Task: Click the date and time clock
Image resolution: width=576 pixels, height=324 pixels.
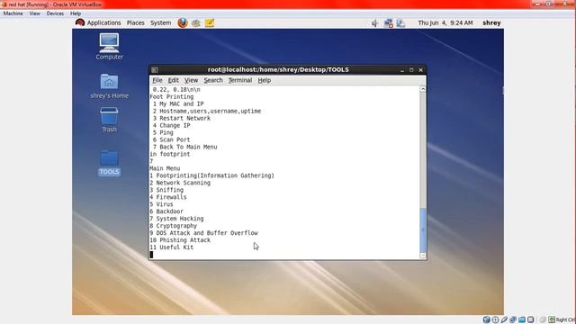Action: [445, 22]
